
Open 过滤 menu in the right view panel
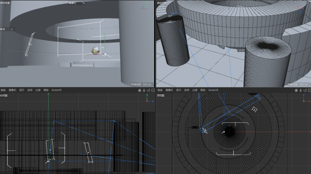click(38, 90)
